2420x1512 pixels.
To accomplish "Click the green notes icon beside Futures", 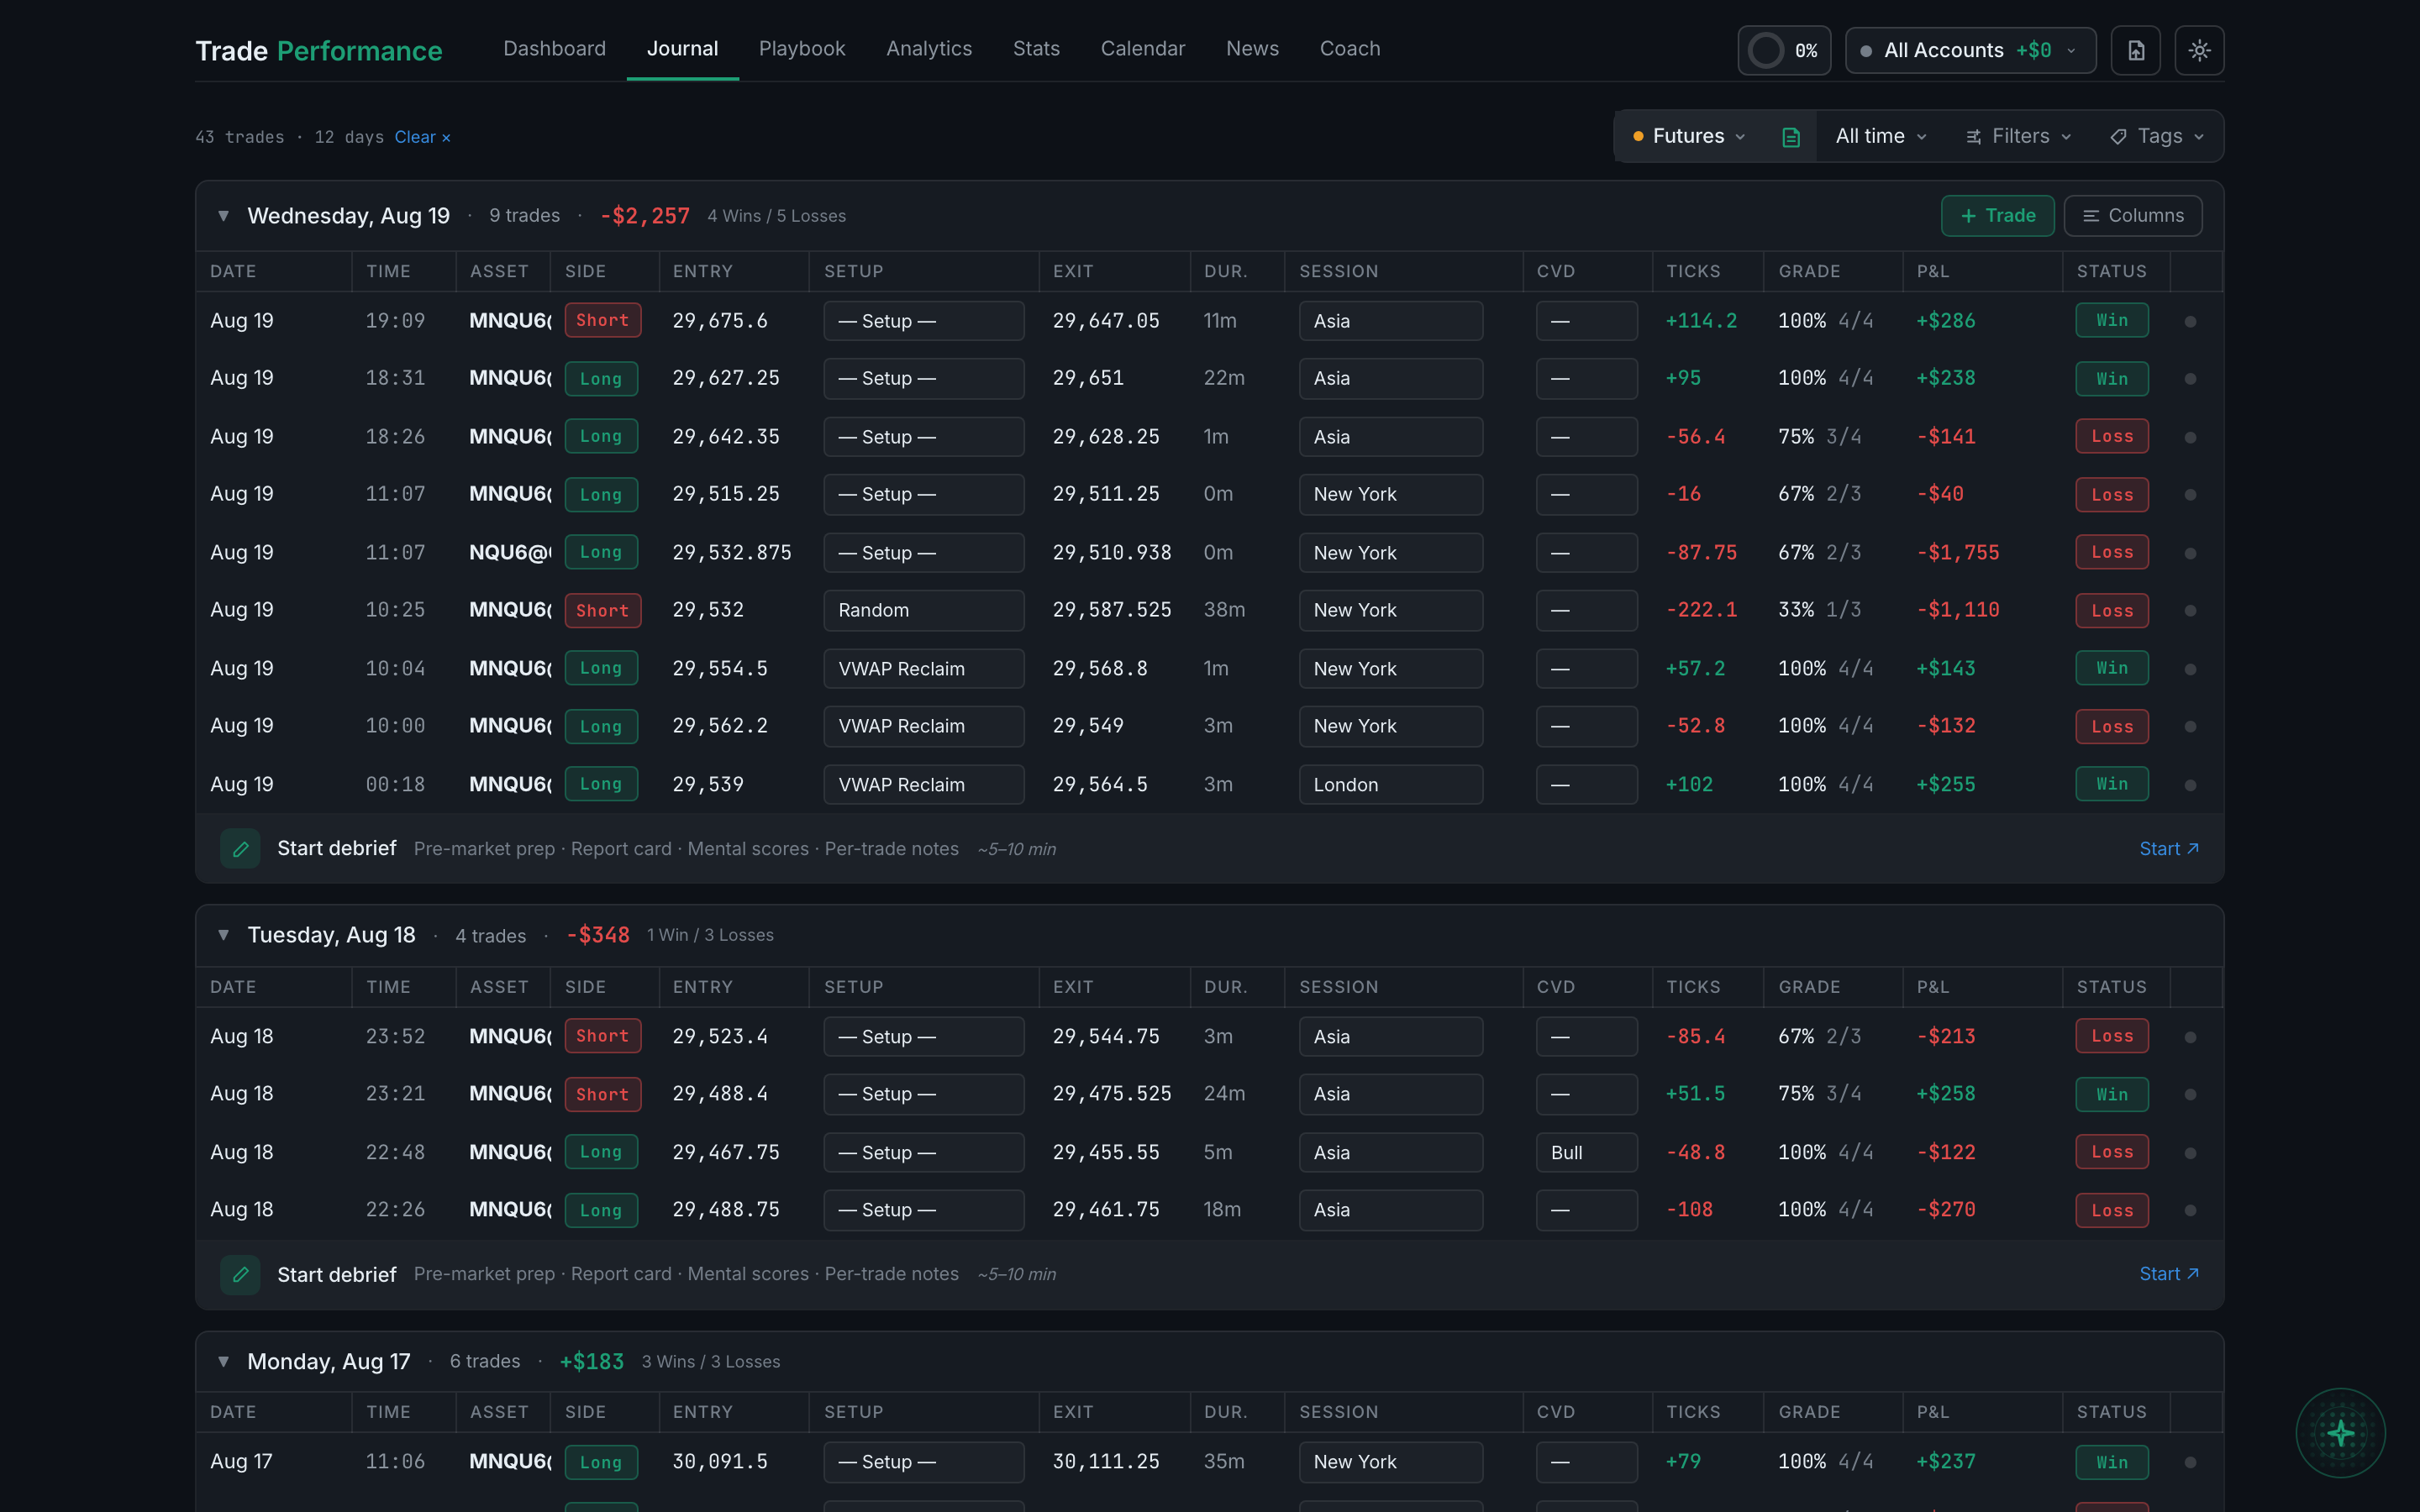I will (1790, 137).
